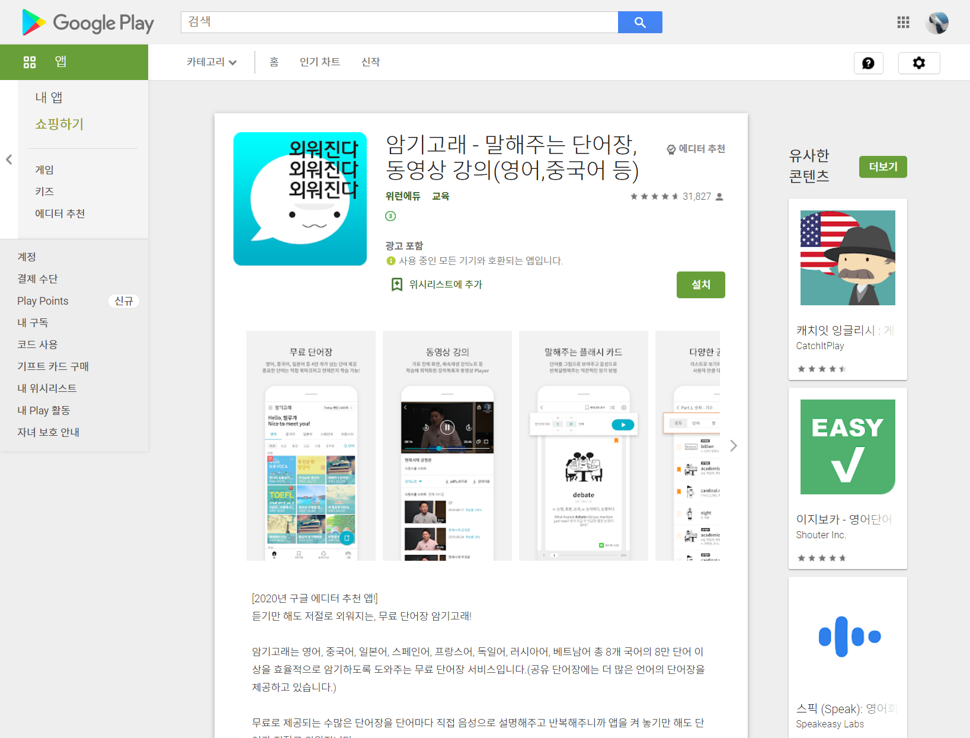The height and width of the screenshot is (738, 970).
Task: Click the 신규 badge next to Play Points
Action: [x=124, y=301]
